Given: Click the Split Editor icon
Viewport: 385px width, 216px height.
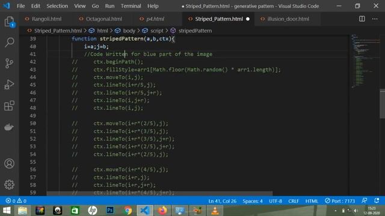Looking at the screenshot, I should (x=362, y=19).
